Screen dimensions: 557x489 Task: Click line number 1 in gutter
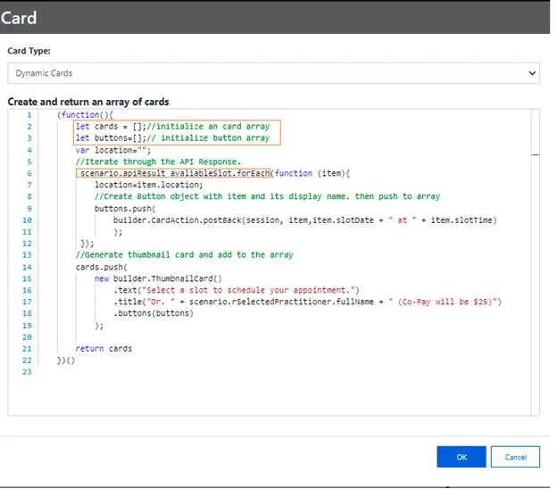click(29, 115)
